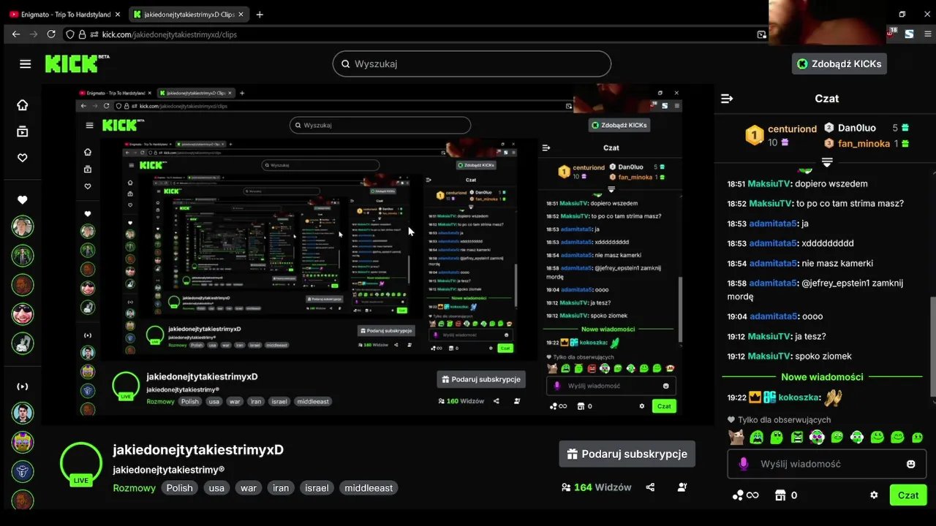Click the Kick BETA logo
936x526 pixels.
(77, 63)
